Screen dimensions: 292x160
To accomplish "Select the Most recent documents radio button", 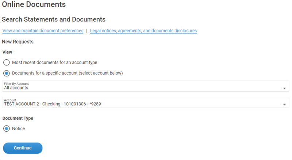I will [x=7, y=63].
